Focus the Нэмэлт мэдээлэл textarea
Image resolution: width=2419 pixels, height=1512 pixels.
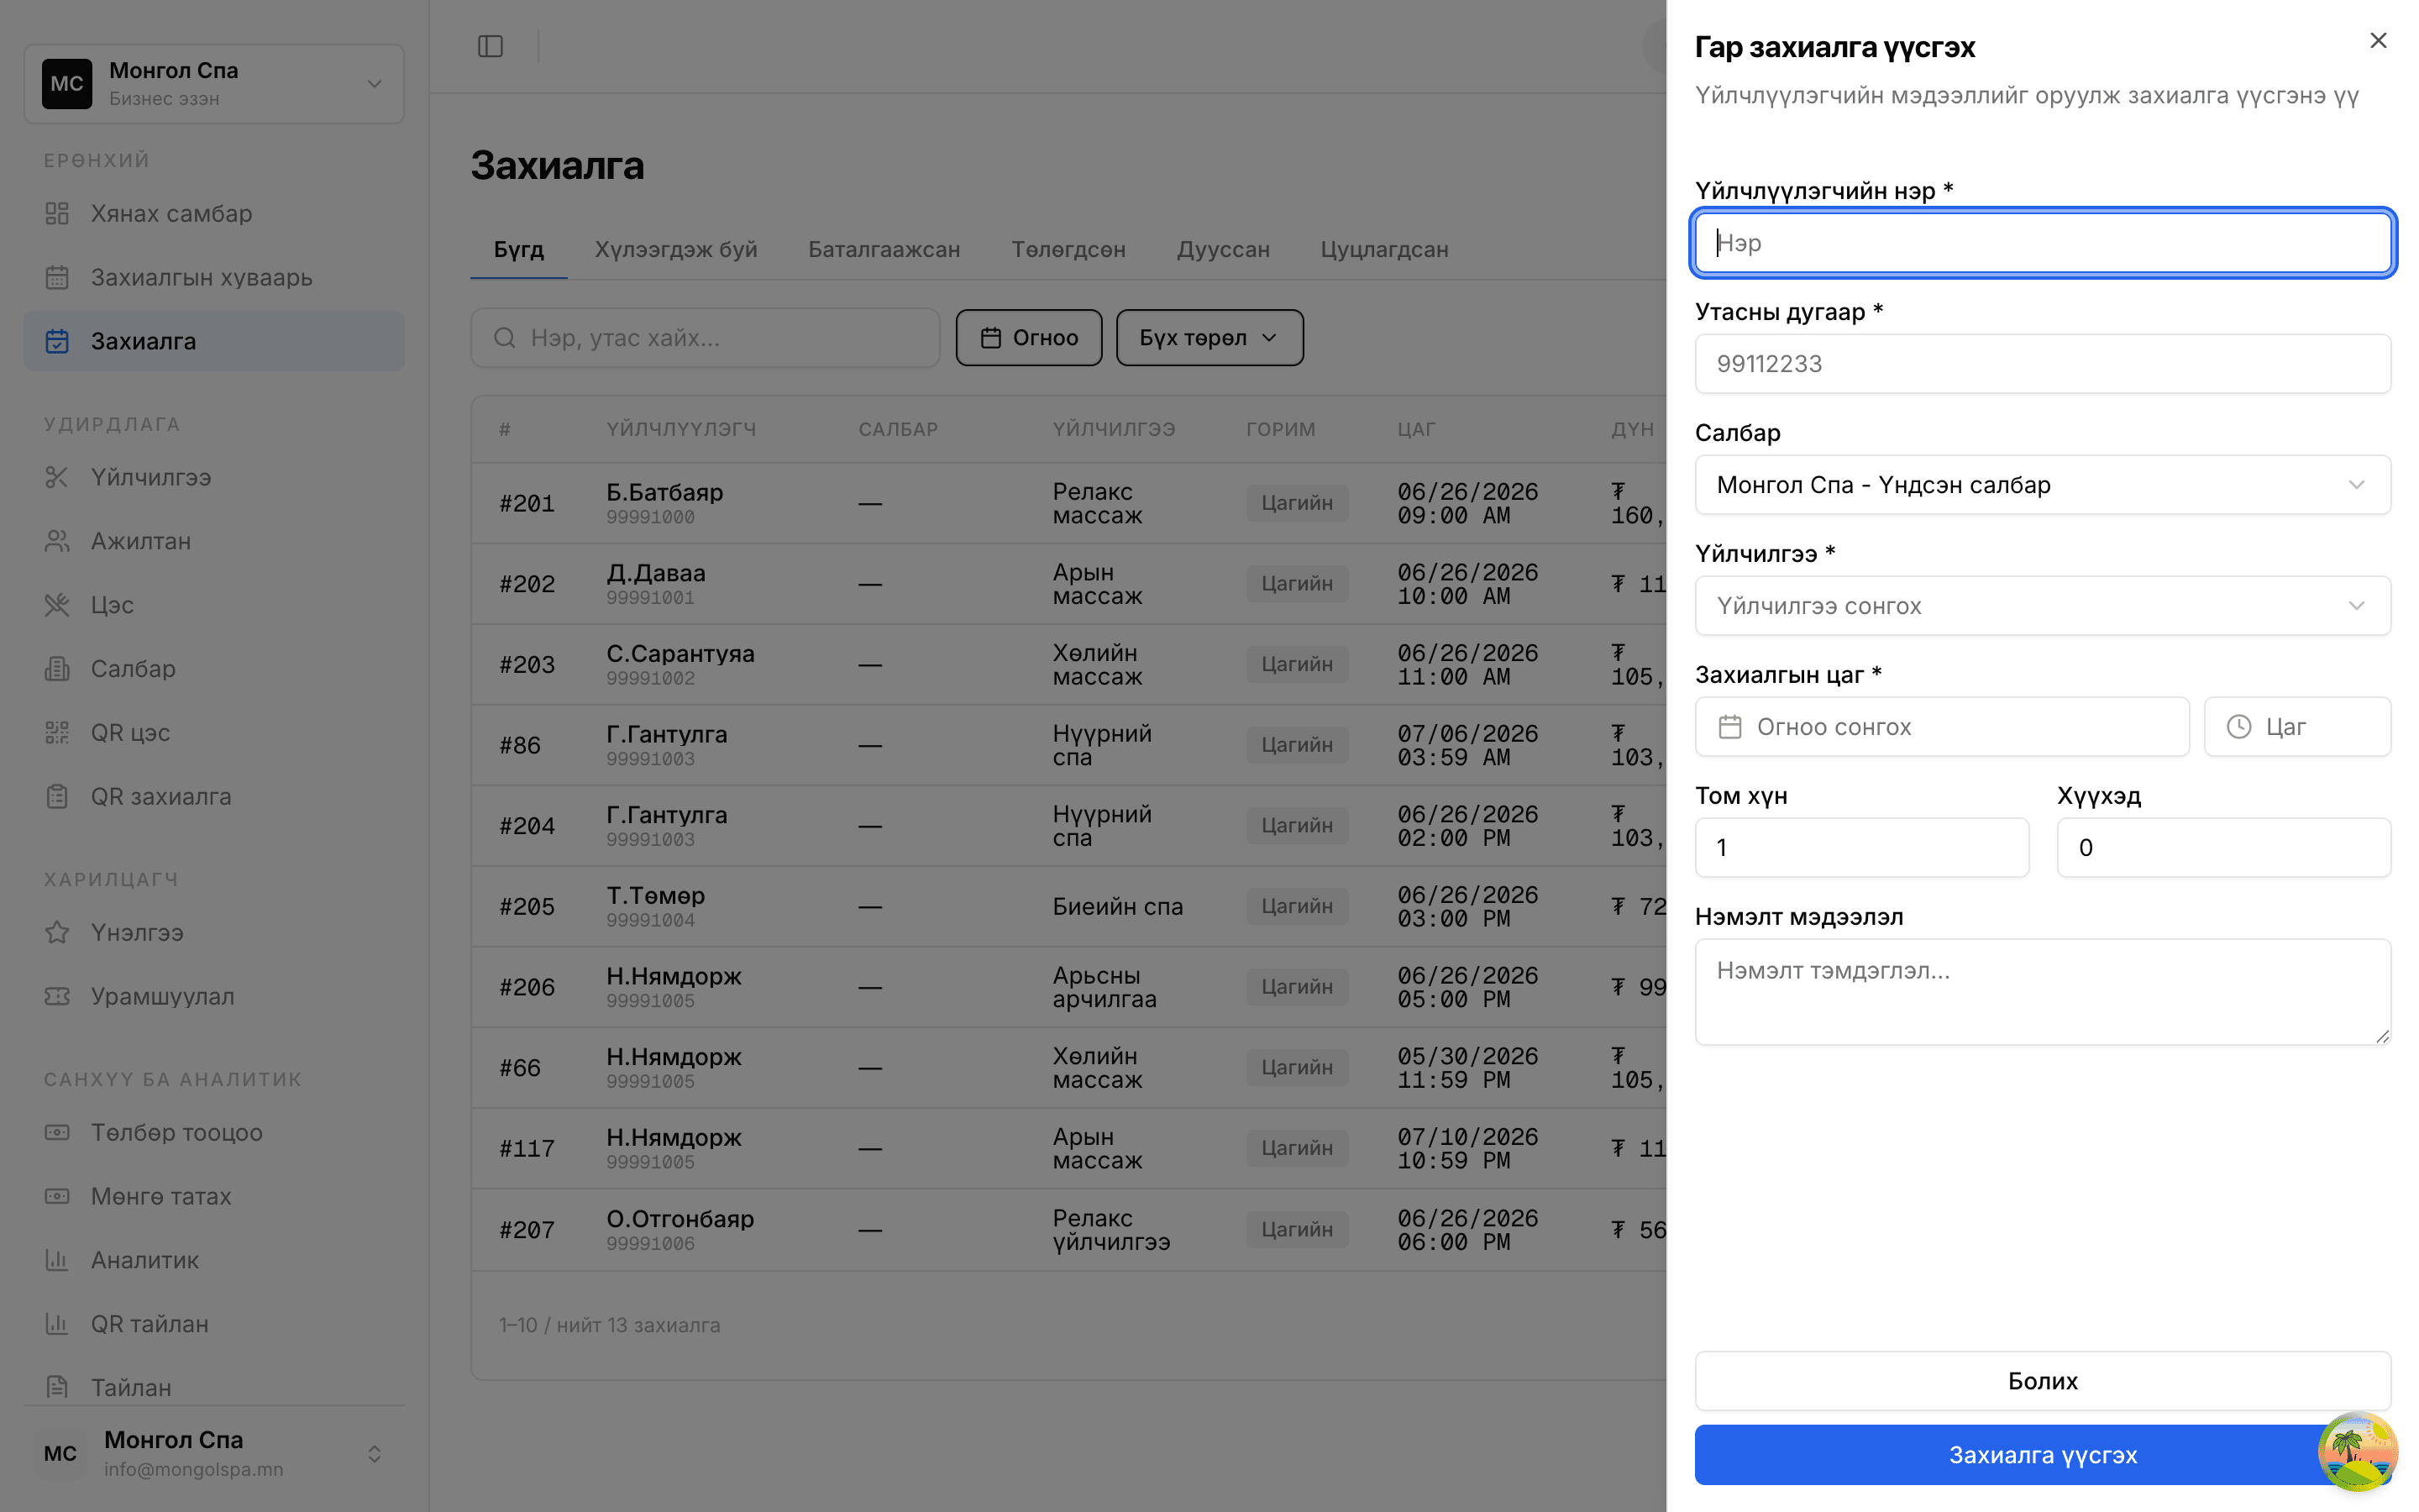click(2042, 992)
